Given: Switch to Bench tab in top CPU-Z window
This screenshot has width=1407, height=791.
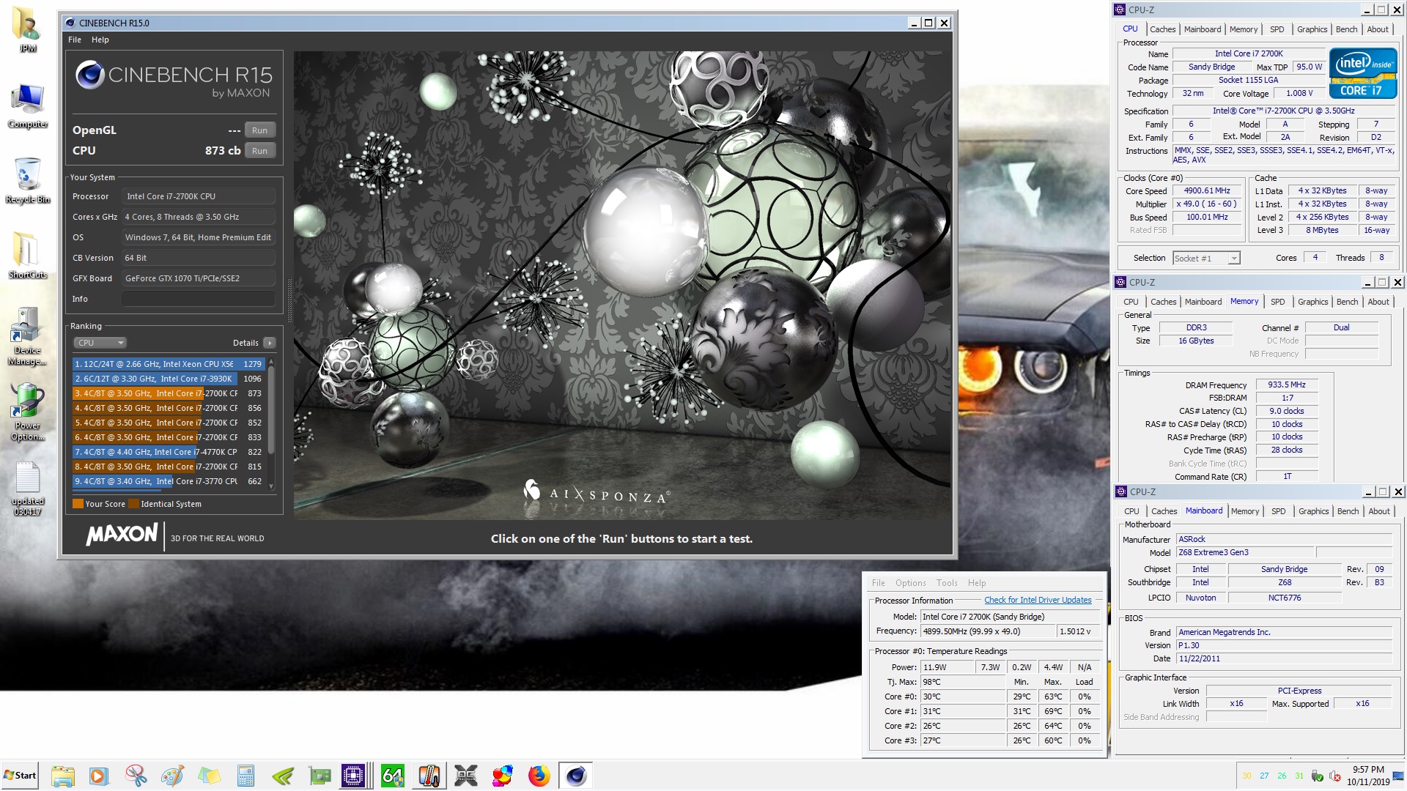Looking at the screenshot, I should pyautogui.click(x=1346, y=29).
